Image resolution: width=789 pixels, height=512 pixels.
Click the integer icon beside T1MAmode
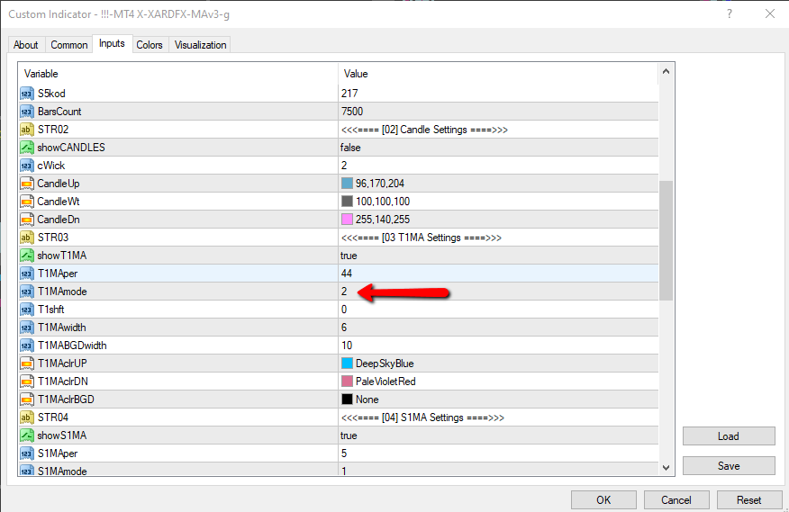(x=27, y=292)
